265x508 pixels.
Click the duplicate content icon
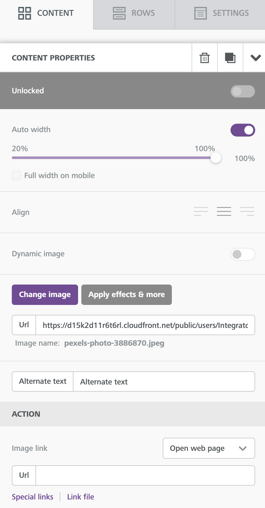coord(230,58)
